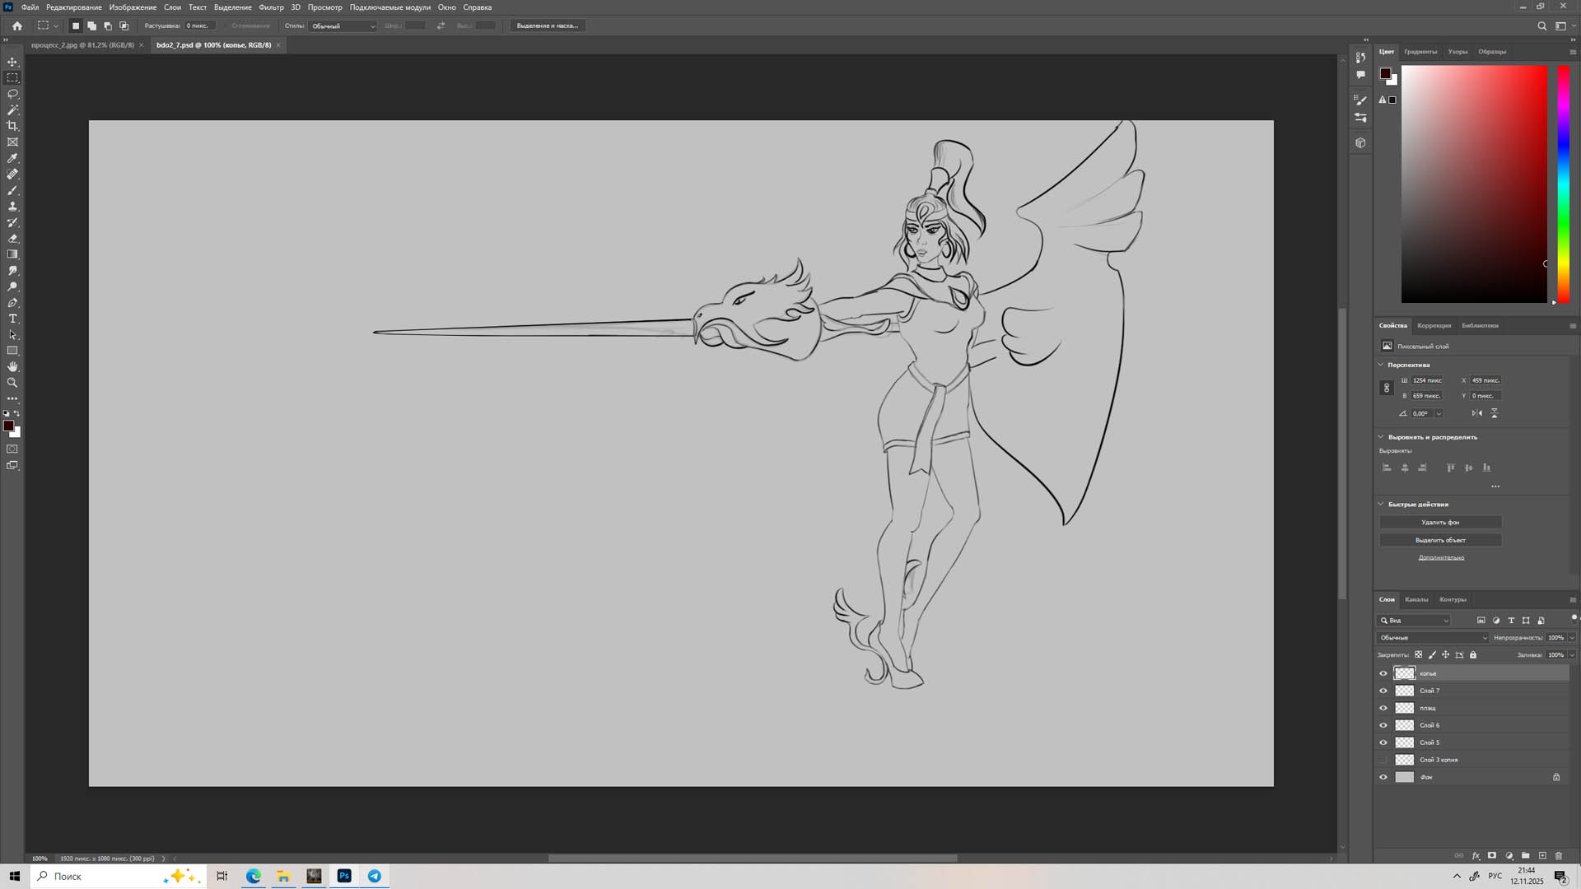Pick the Eyedropper tool

point(12,158)
